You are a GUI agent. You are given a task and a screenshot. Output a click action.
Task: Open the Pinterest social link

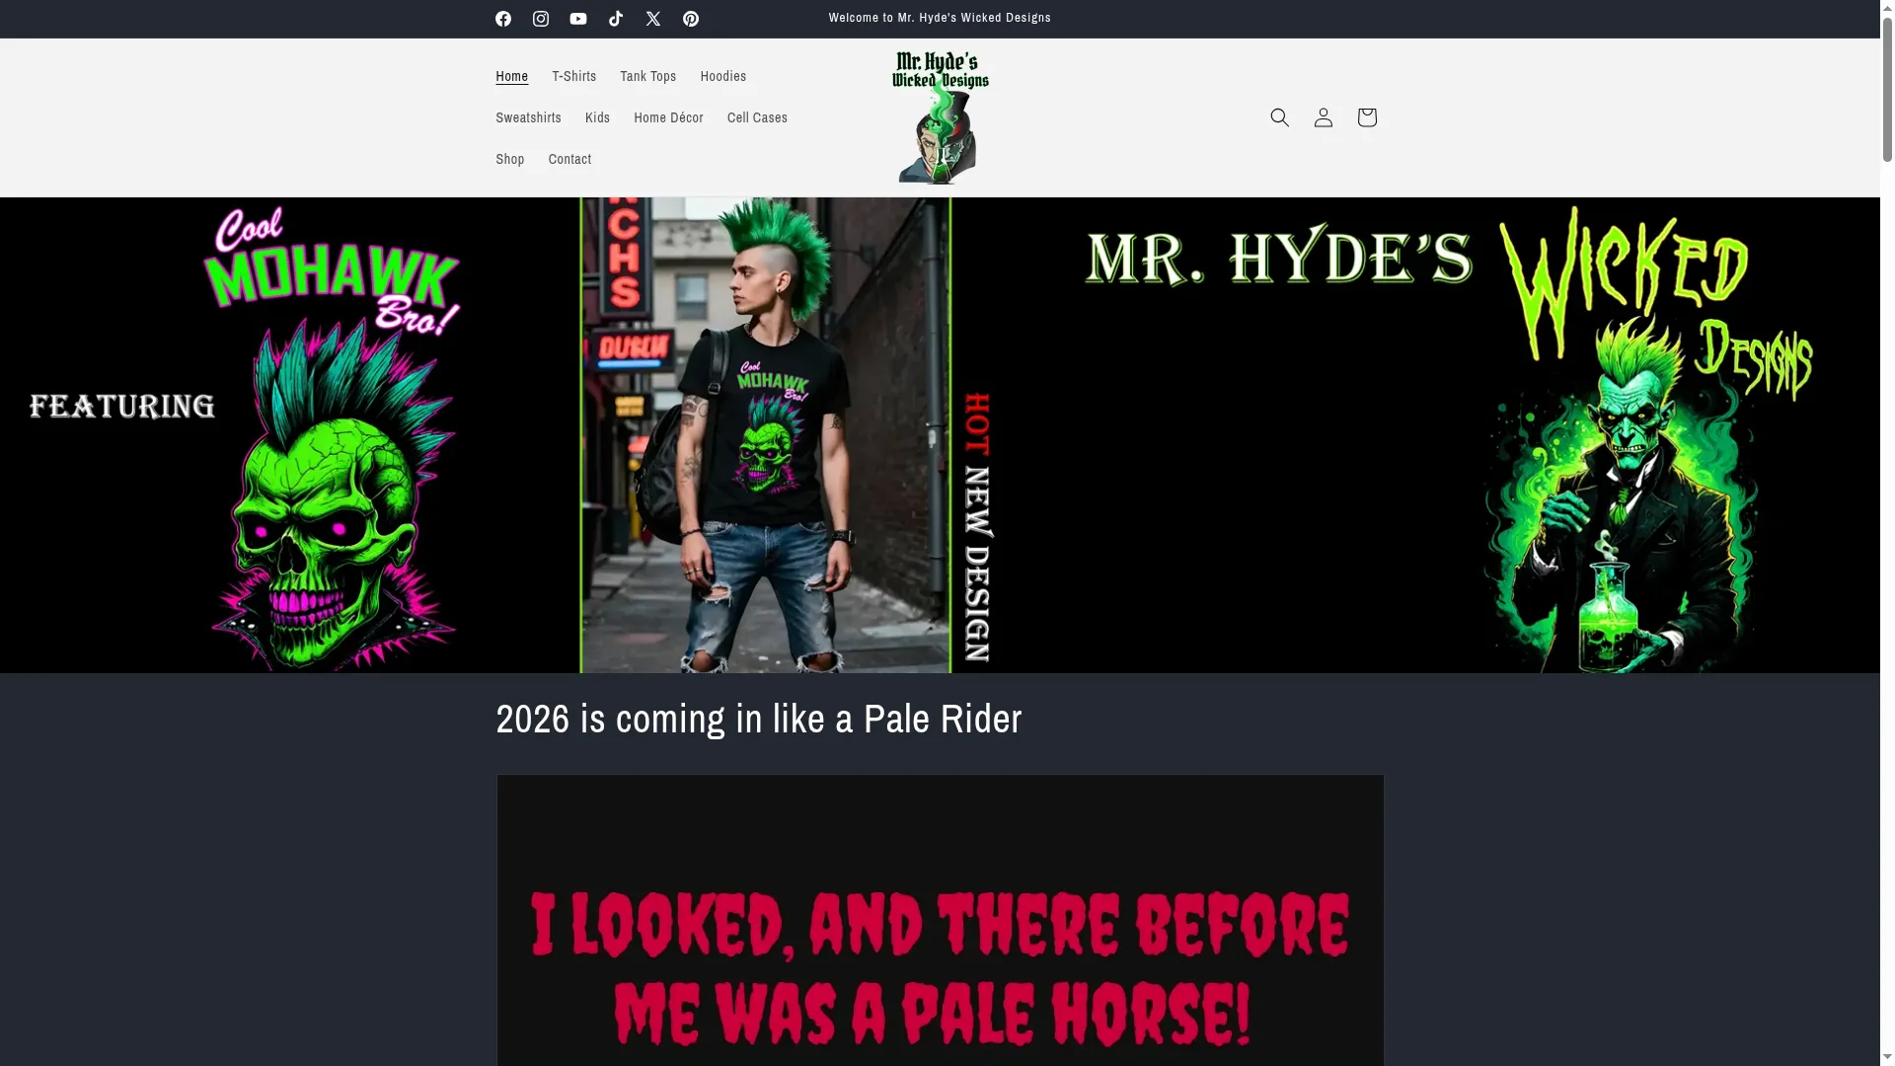coord(691,19)
